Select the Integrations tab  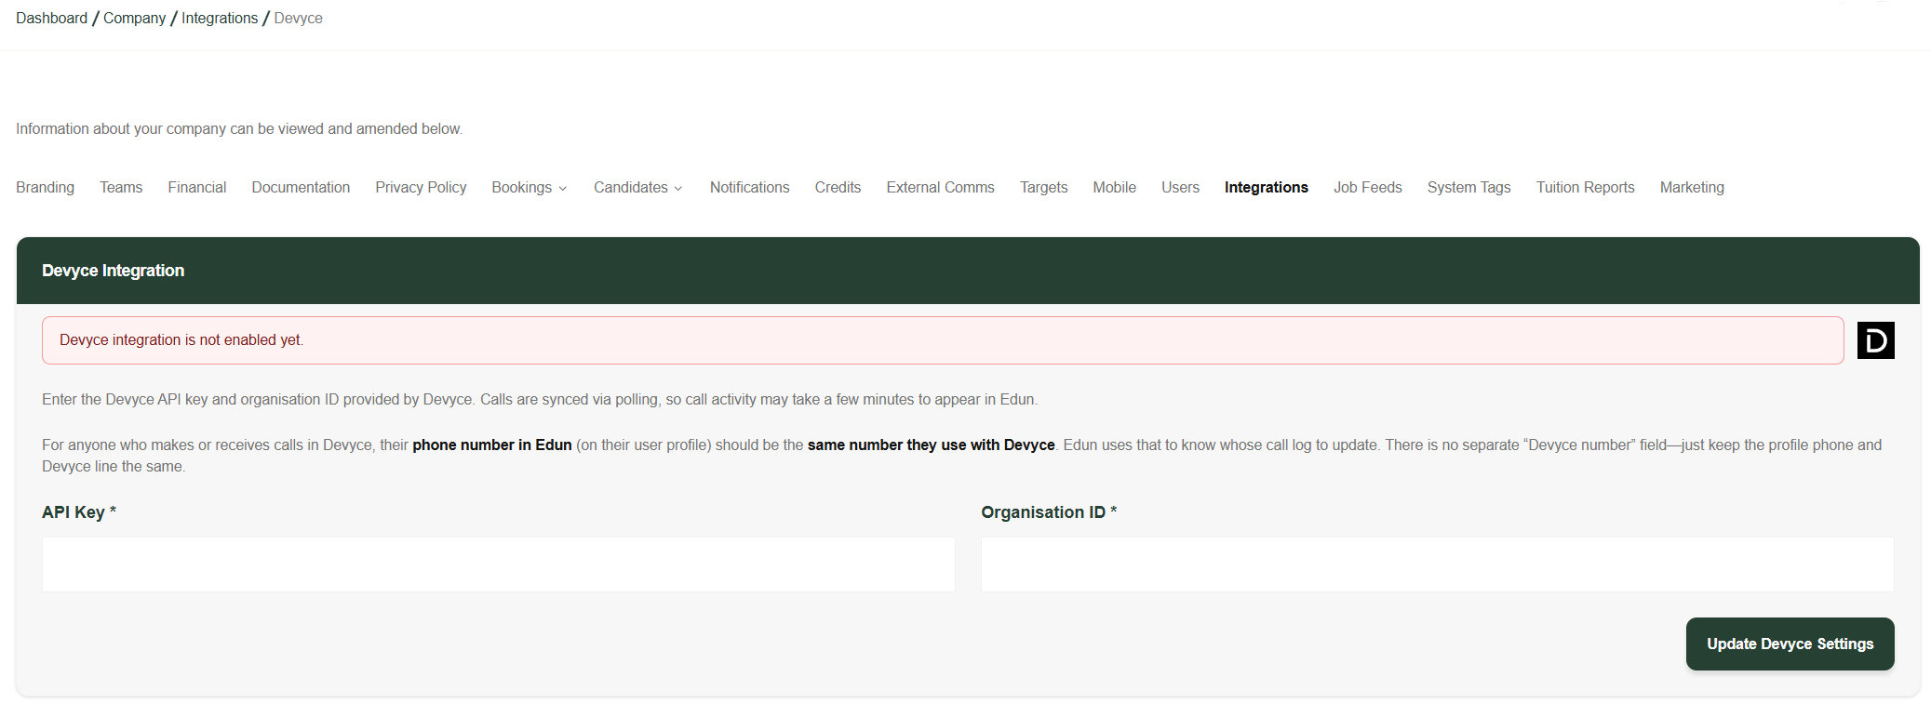click(x=1266, y=188)
